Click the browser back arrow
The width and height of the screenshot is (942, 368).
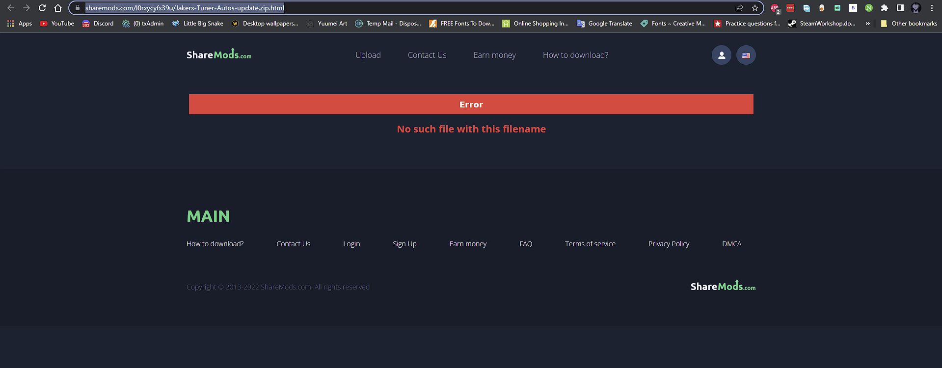pos(11,8)
